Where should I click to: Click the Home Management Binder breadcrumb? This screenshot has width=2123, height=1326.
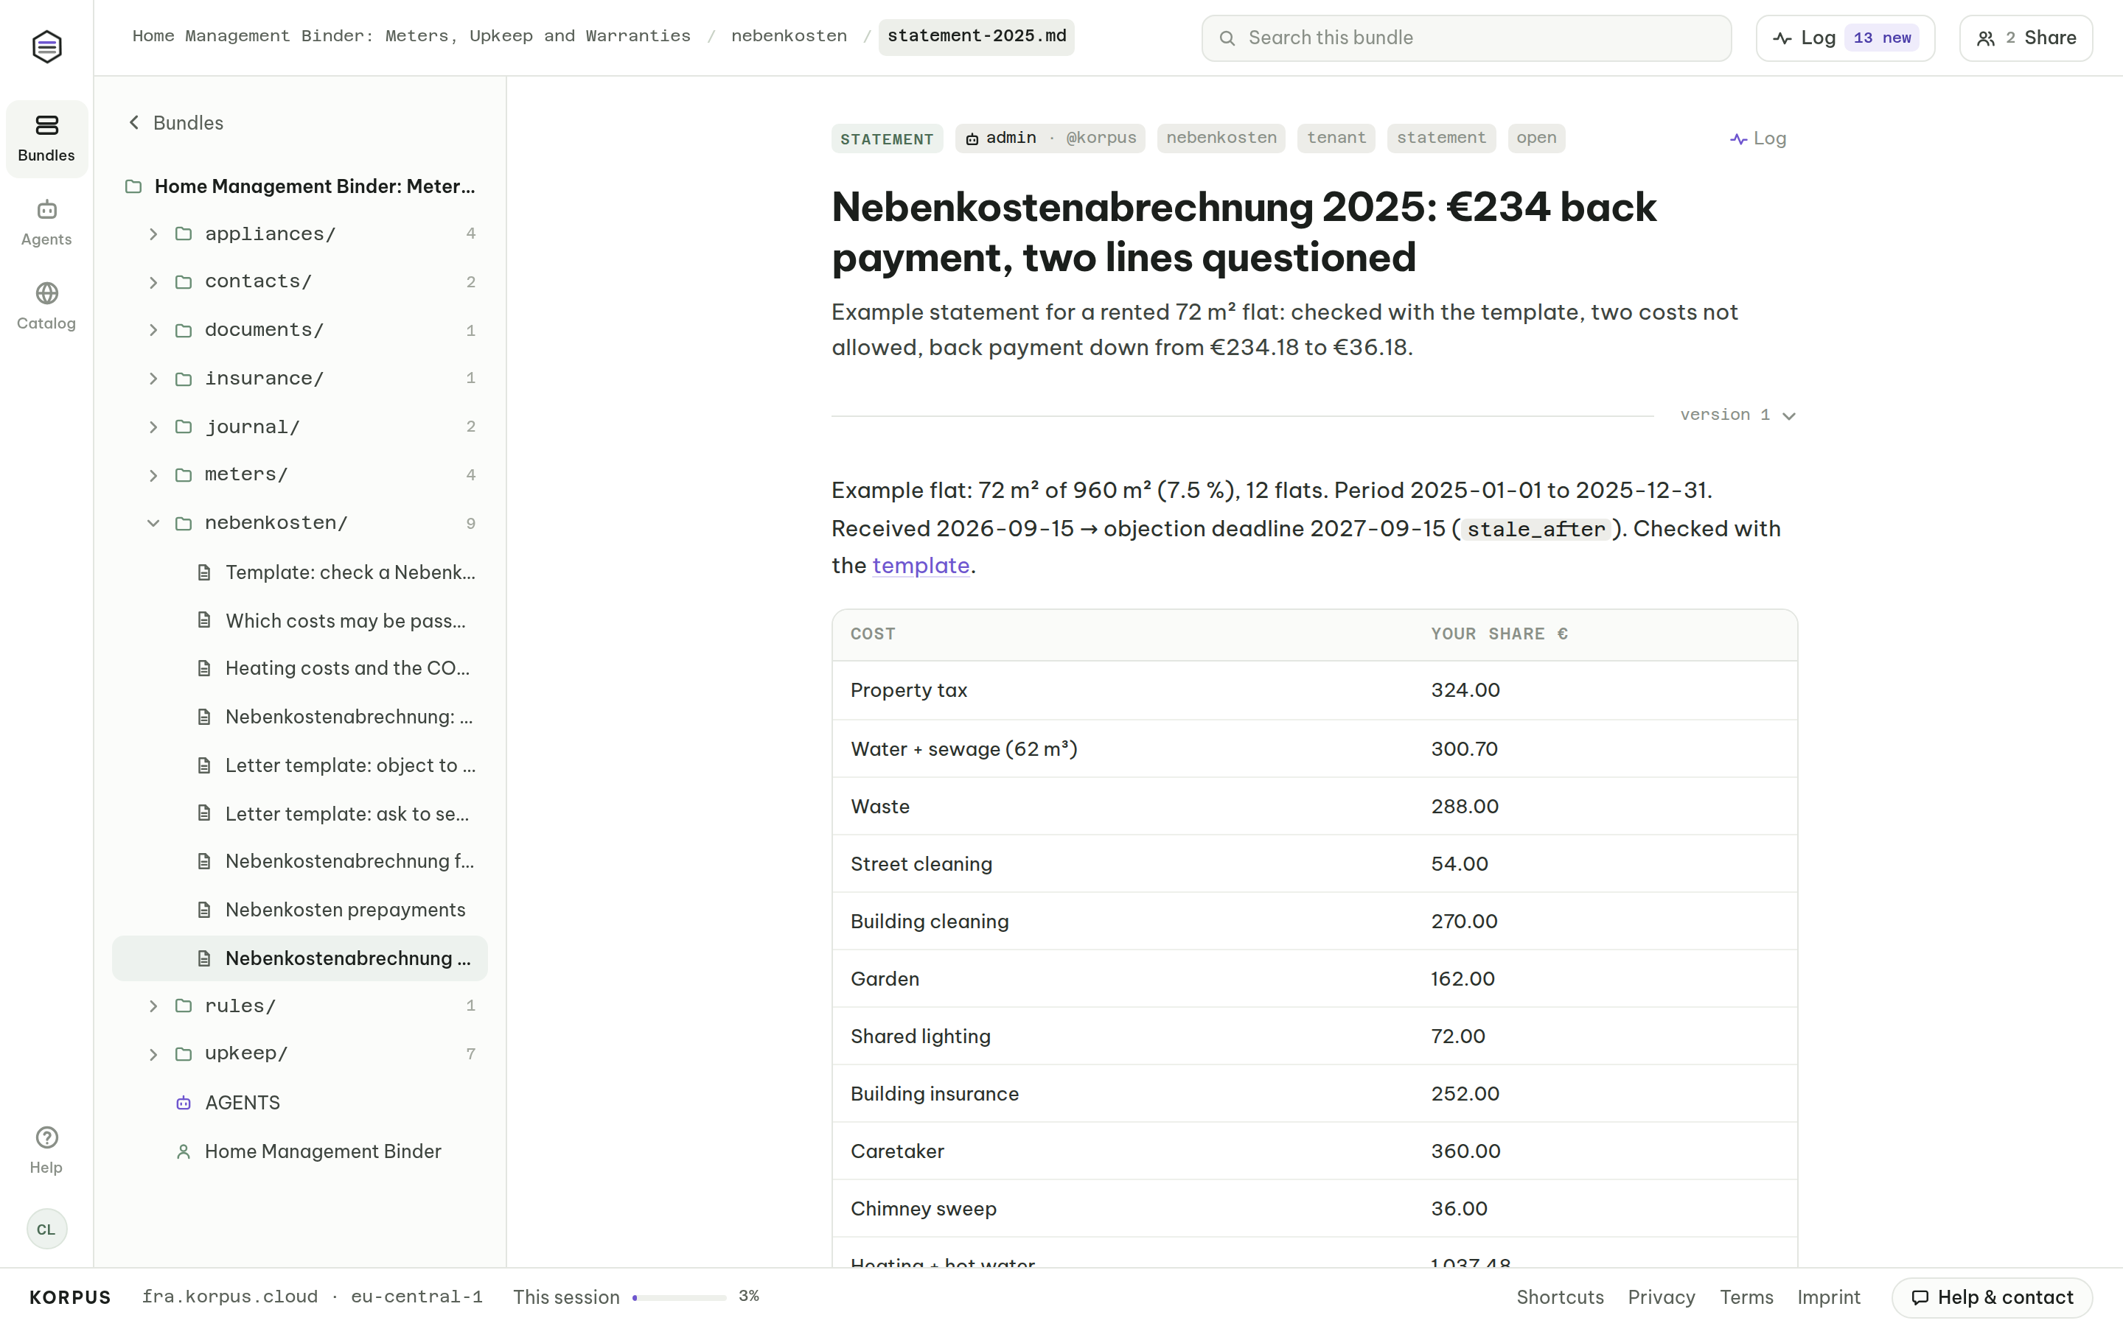click(411, 36)
